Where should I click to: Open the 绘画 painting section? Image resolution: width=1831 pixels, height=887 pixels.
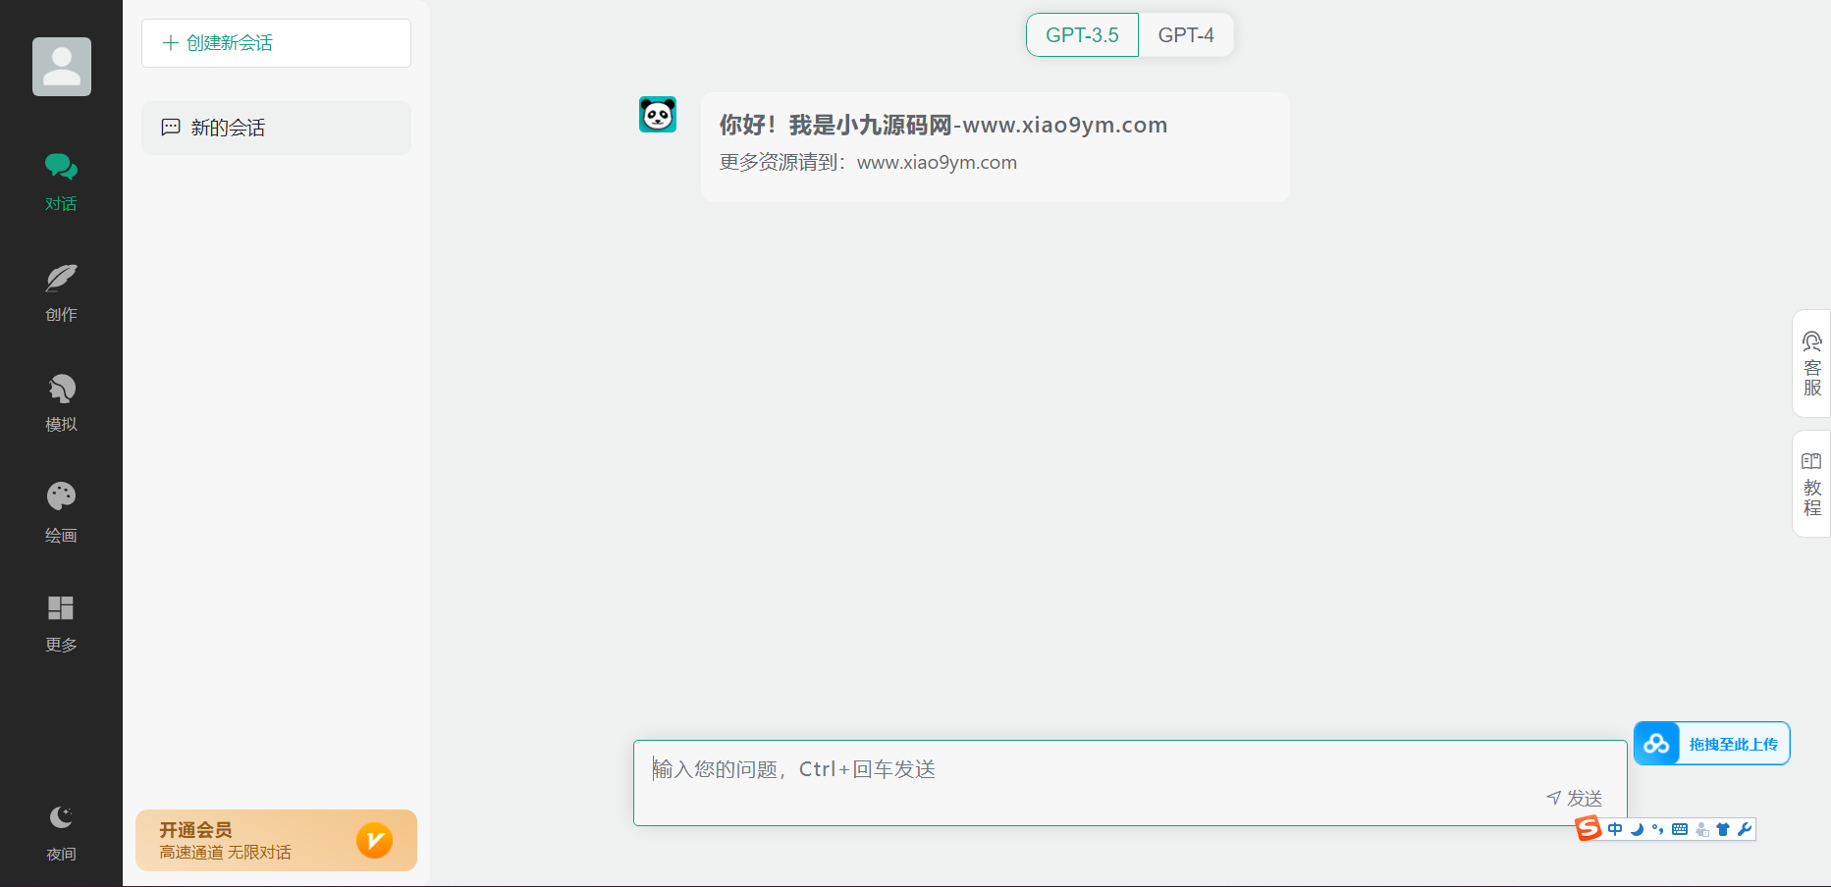tap(61, 513)
